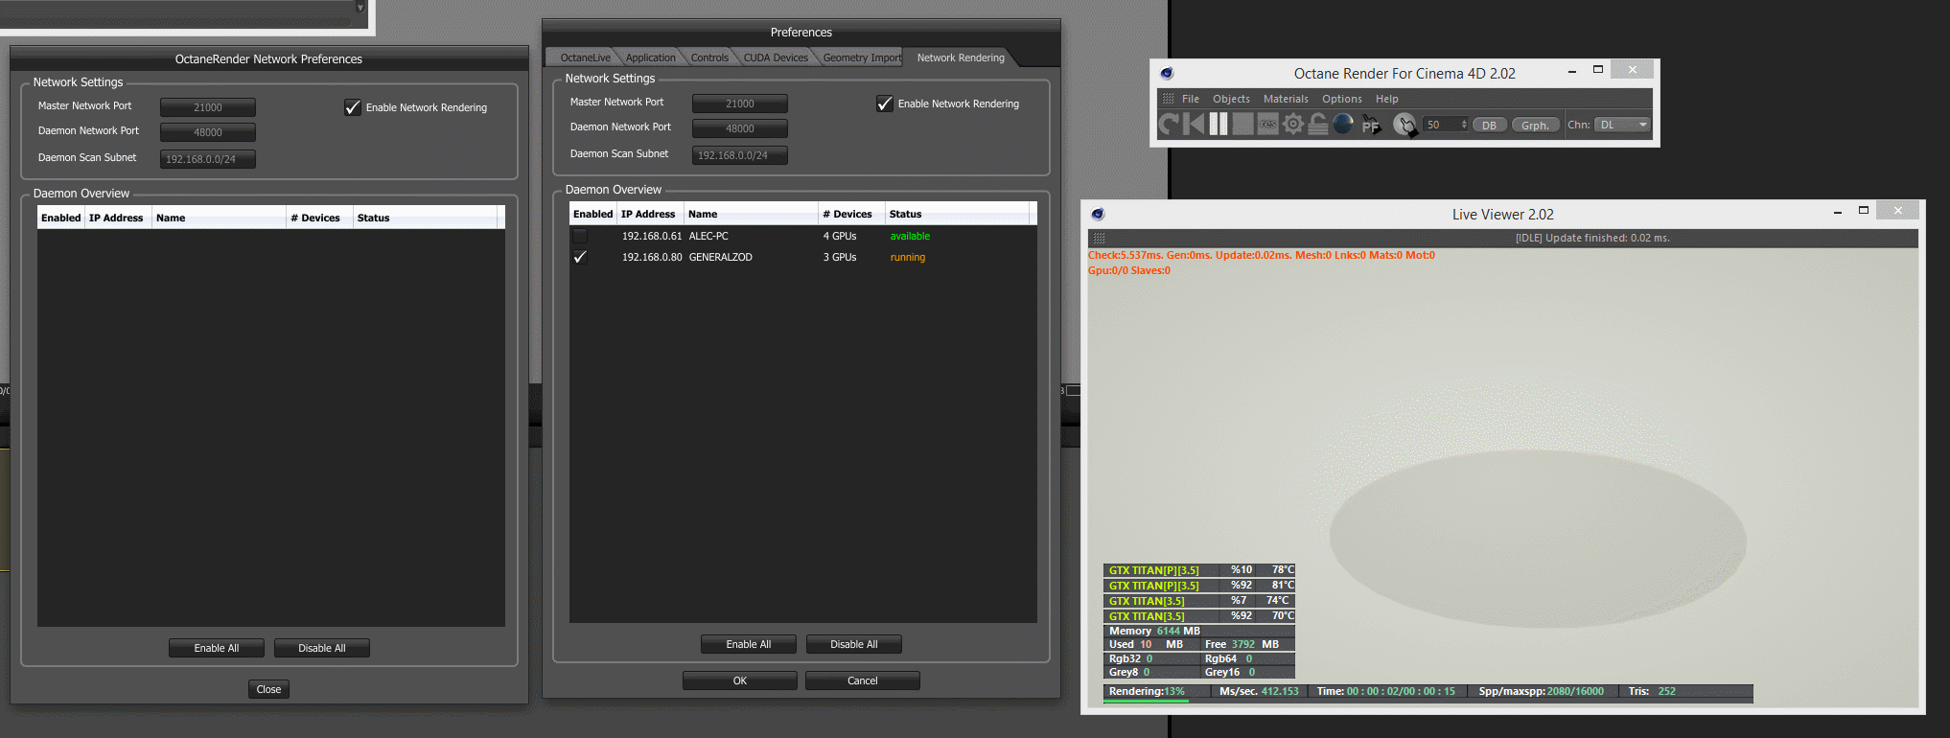Click Daemon Network Port field in OctaneRender Network Preferences
The image size is (1950, 738).
(x=208, y=132)
